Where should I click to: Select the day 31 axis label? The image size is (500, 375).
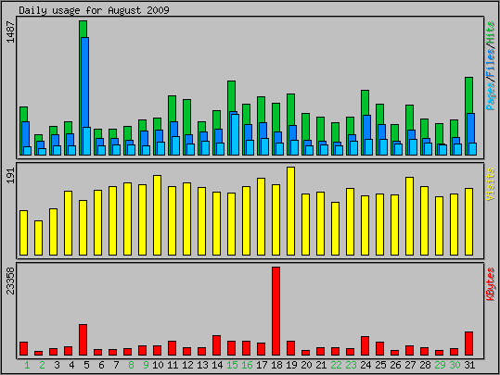pos(469,365)
